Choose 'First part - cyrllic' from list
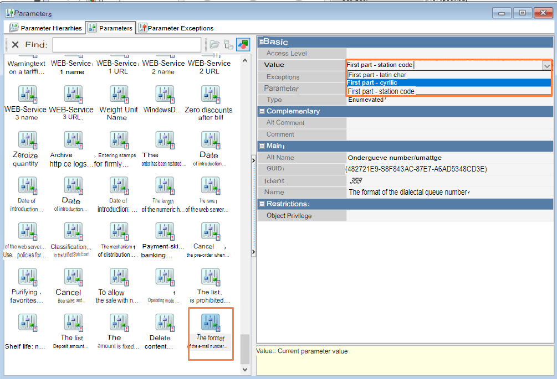The width and height of the screenshot is (557, 379). 372,83
